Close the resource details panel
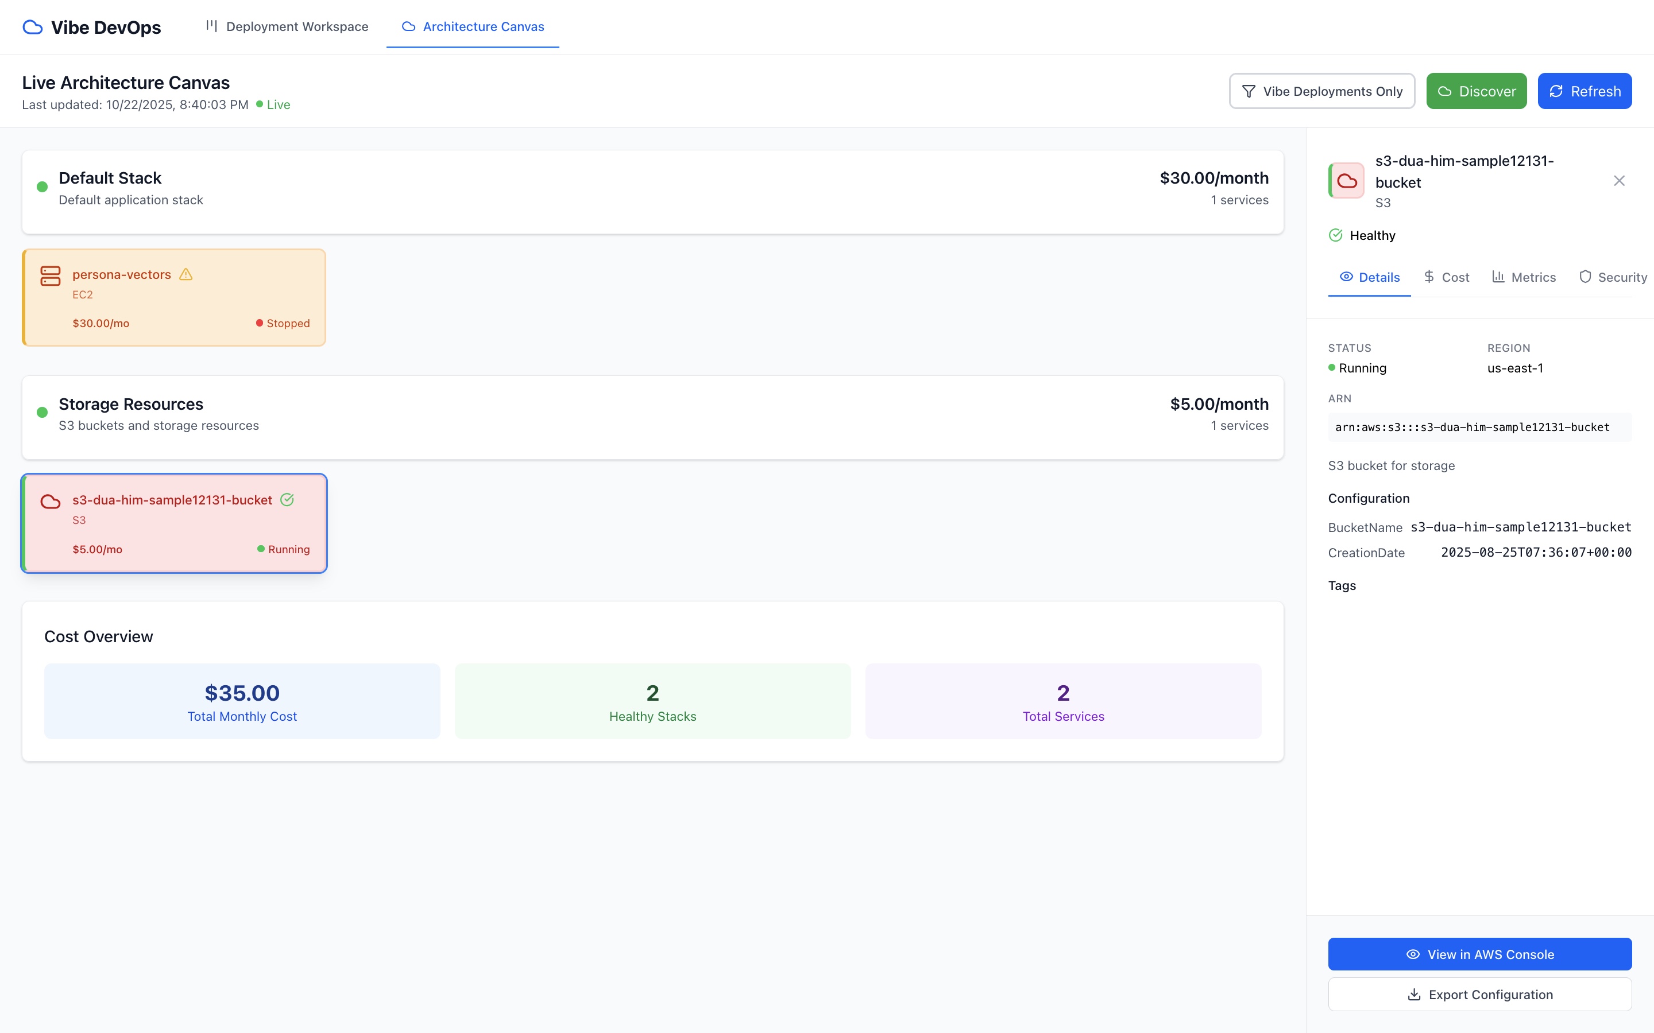The image size is (1654, 1033). (x=1618, y=181)
